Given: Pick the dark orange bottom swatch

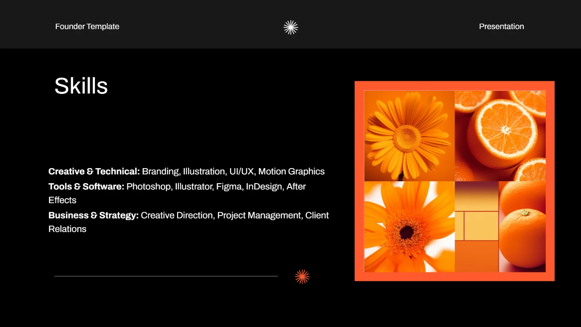Looking at the screenshot, I should (x=476, y=257).
